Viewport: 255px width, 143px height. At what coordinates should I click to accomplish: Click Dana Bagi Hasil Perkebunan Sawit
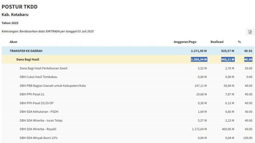43,68
